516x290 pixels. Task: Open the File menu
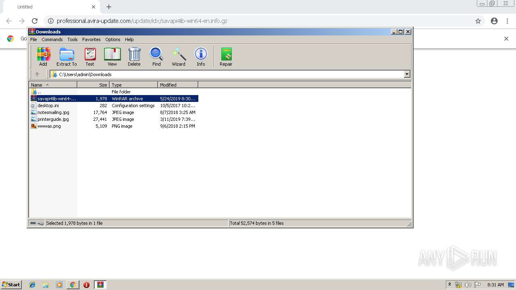tap(33, 39)
